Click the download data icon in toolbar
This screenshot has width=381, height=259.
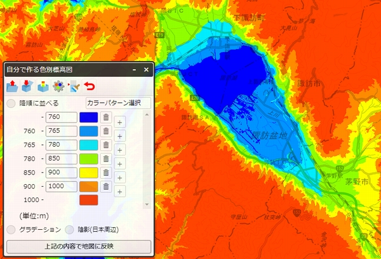pos(27,86)
